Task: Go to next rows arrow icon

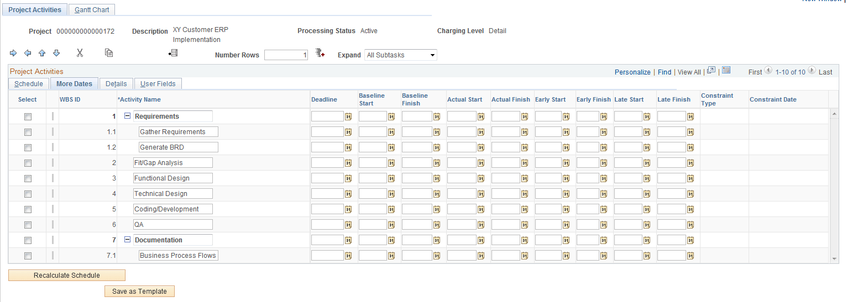Action: [812, 71]
